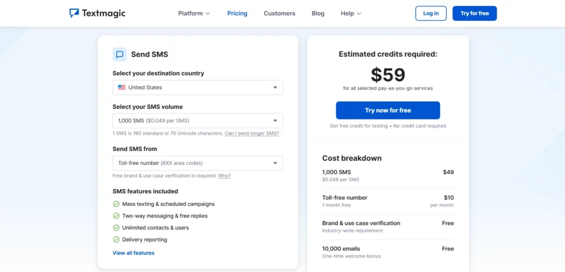Click the $10 per month value

pos(449,198)
